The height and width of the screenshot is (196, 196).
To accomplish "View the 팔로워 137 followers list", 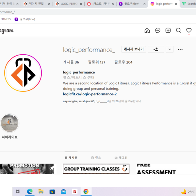I will [96, 62].
